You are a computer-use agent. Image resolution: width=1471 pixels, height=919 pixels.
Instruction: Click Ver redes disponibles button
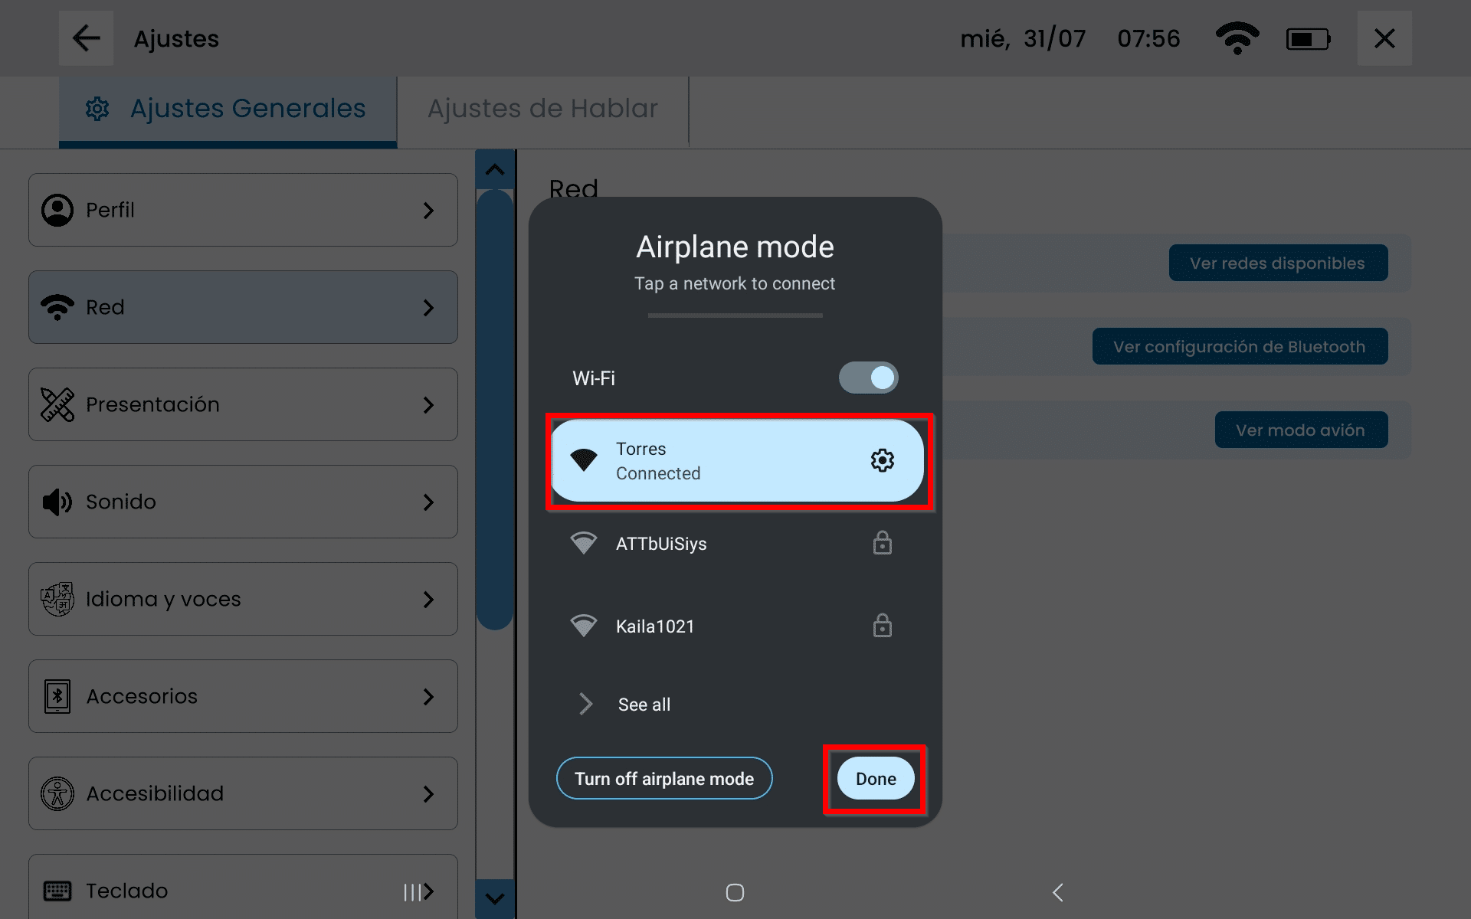[x=1277, y=263]
